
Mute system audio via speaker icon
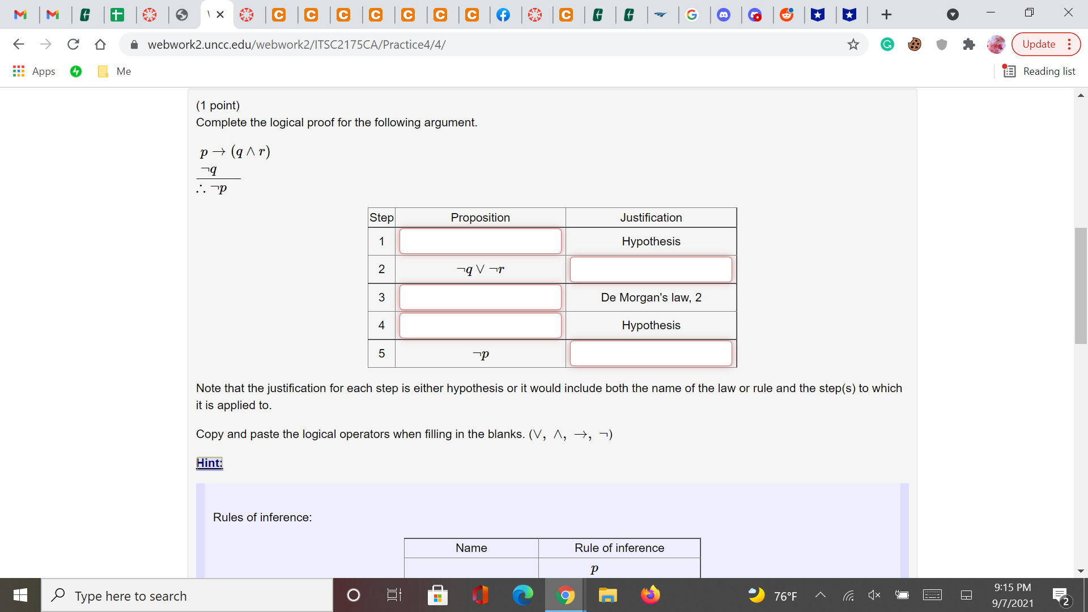874,595
